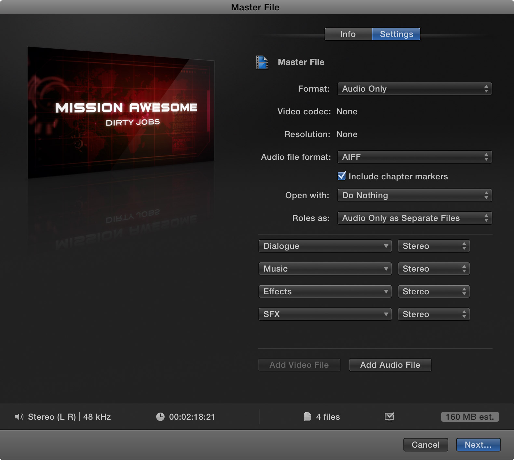Screen dimensions: 514x460
Task: Click the Video codec None value
Action: [x=347, y=111]
